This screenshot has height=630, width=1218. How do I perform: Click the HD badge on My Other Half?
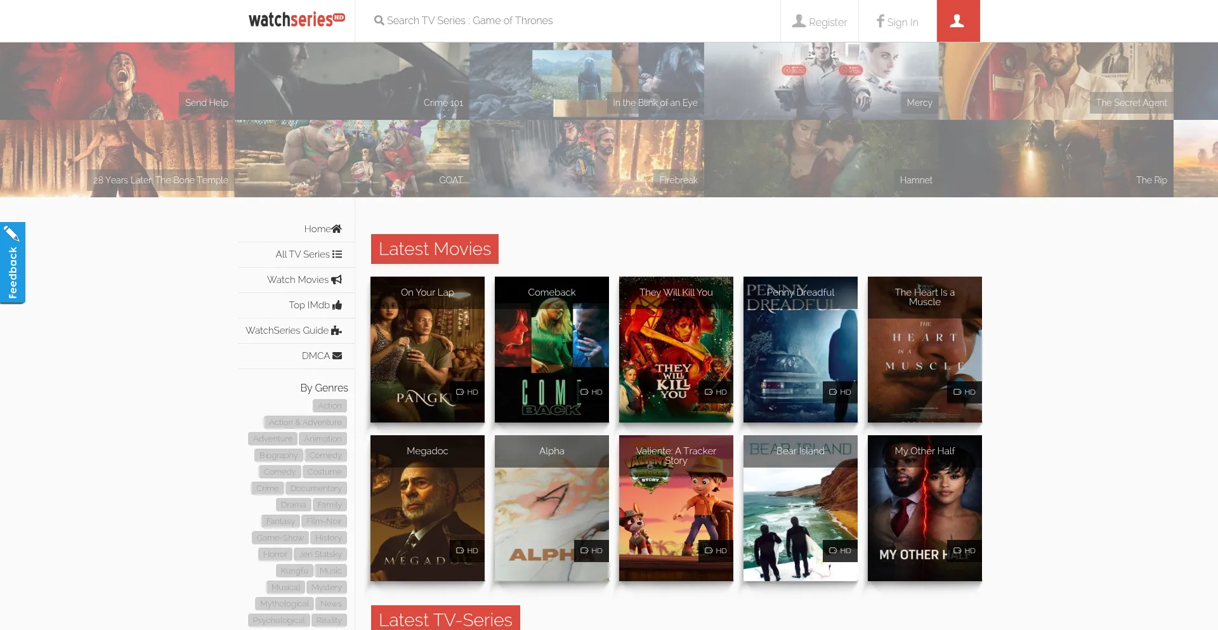(x=964, y=551)
